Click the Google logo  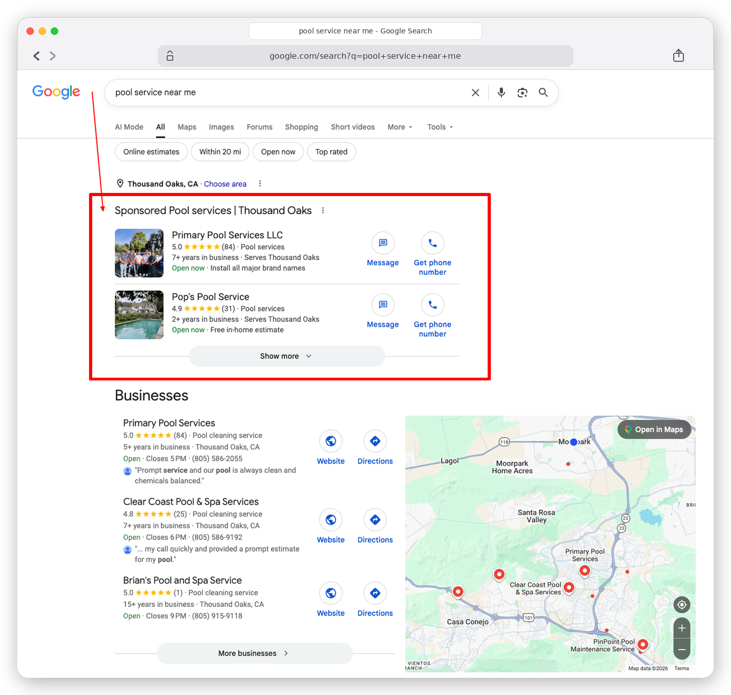tap(56, 92)
